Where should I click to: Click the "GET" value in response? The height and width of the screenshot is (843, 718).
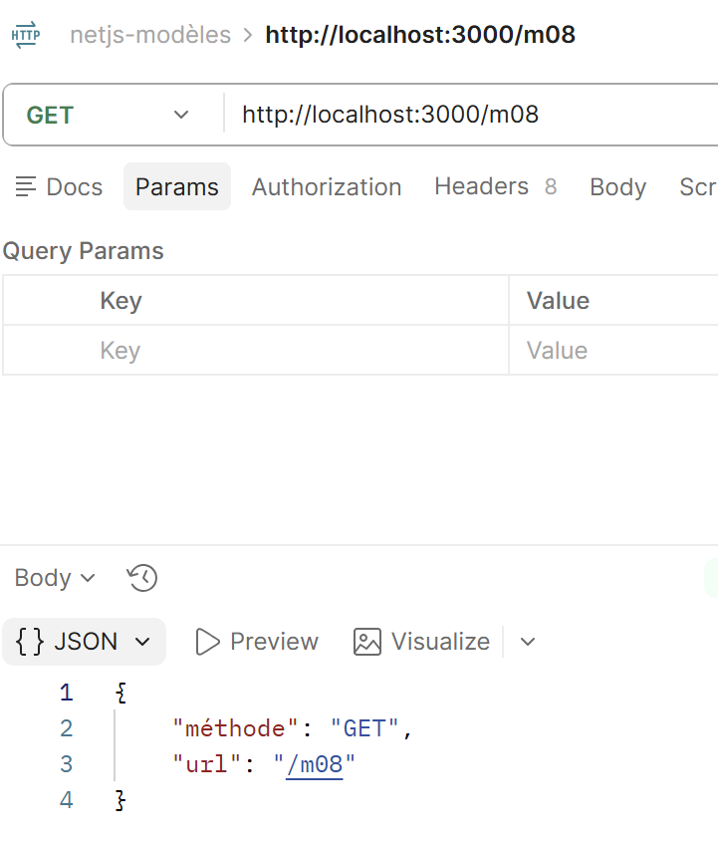pyautogui.click(x=364, y=728)
